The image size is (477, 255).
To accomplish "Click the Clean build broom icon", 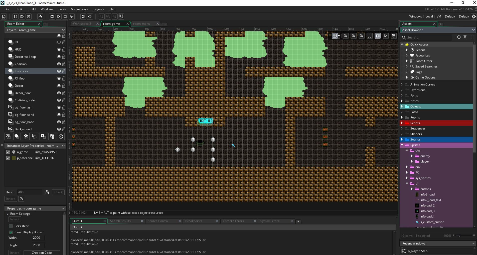I will pyautogui.click(x=72, y=16).
